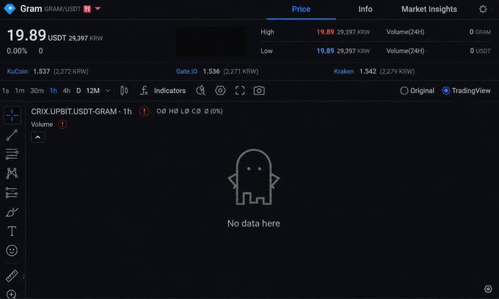
Task: Open the Market Insights tab
Action: 429,9
